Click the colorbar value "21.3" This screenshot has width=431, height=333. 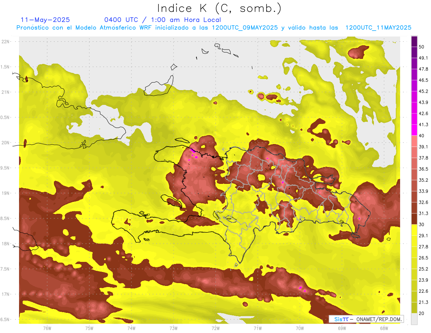[423, 302]
